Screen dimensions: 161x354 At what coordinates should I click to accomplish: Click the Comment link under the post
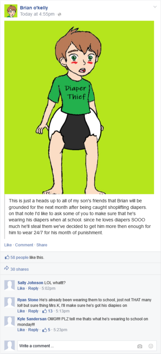click(24, 245)
